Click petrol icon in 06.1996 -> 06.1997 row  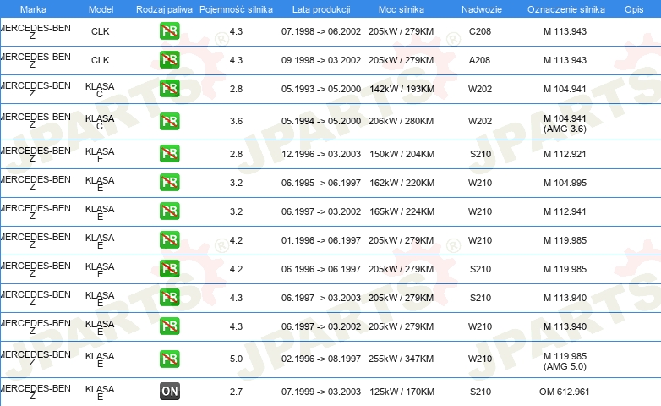[169, 268]
